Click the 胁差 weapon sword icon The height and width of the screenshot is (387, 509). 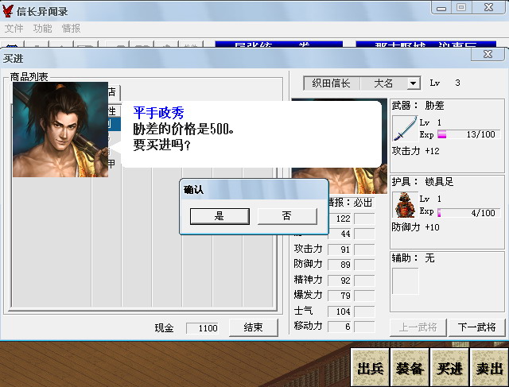(x=405, y=129)
